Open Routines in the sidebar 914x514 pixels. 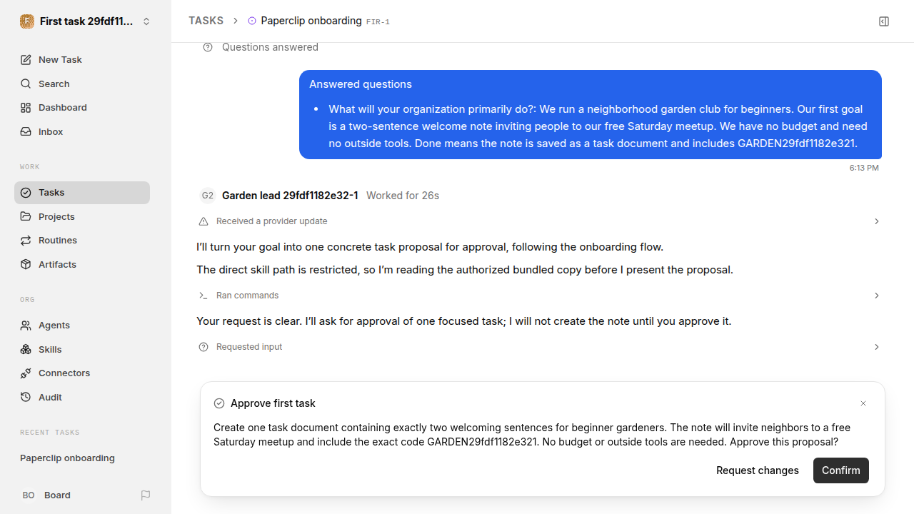[82, 241]
